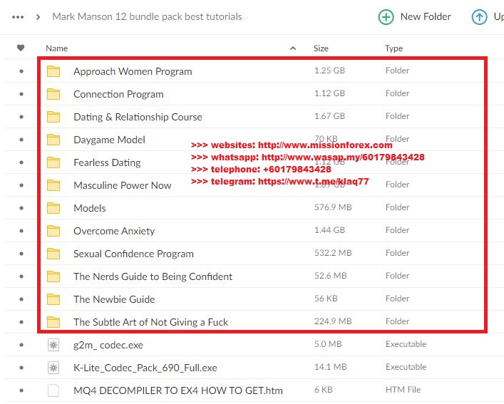Open the Masculine Power Now folder name

point(123,186)
